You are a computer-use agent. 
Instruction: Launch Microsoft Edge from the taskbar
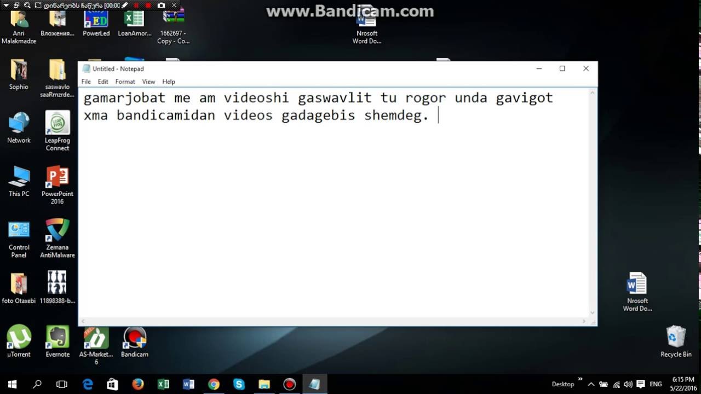click(88, 384)
